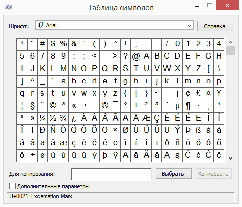
Task: Open the Шрифт Arial font dropdown
Action: point(114,25)
